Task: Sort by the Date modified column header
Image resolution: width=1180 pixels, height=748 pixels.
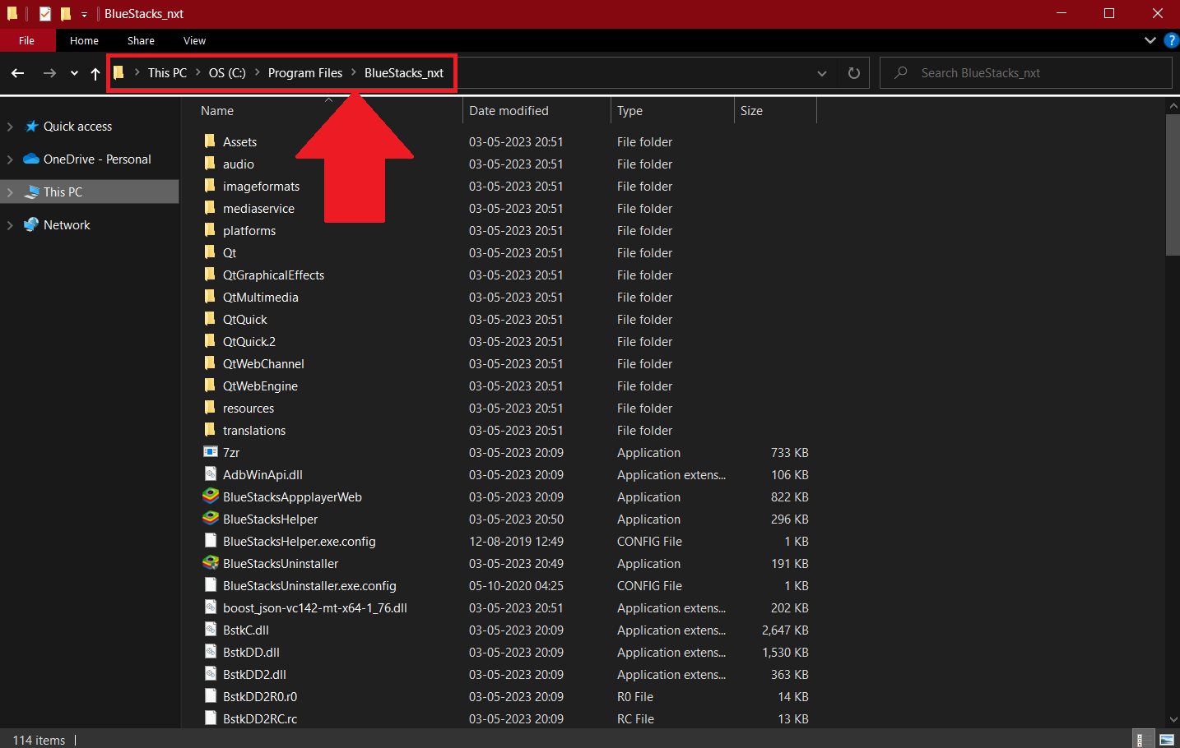Action: click(509, 111)
